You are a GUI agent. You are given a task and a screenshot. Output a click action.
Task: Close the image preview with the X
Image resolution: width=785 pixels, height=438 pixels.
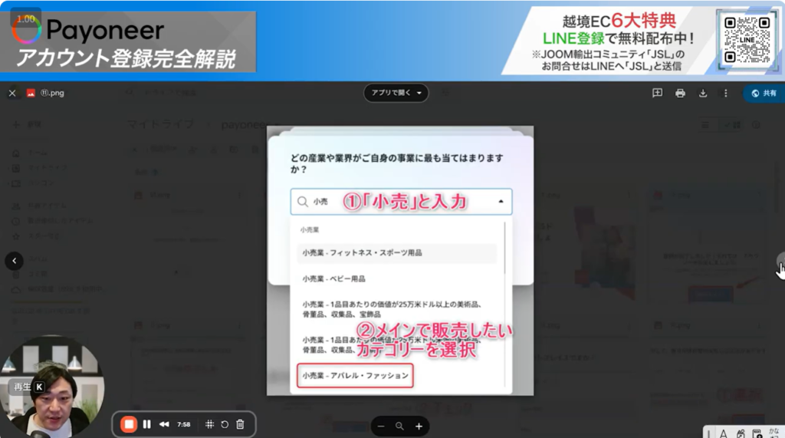pyautogui.click(x=12, y=94)
